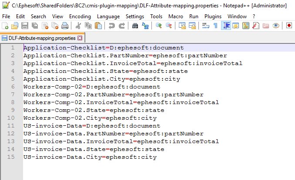Open Find with the binoculars icon
Screen dimensions: 295x180
click(x=135, y=26)
